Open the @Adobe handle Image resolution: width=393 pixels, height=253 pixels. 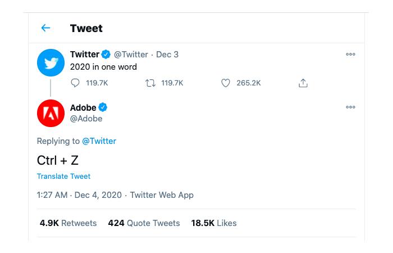coord(86,119)
